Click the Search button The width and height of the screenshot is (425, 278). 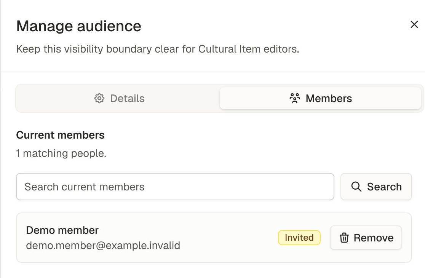pyautogui.click(x=376, y=187)
